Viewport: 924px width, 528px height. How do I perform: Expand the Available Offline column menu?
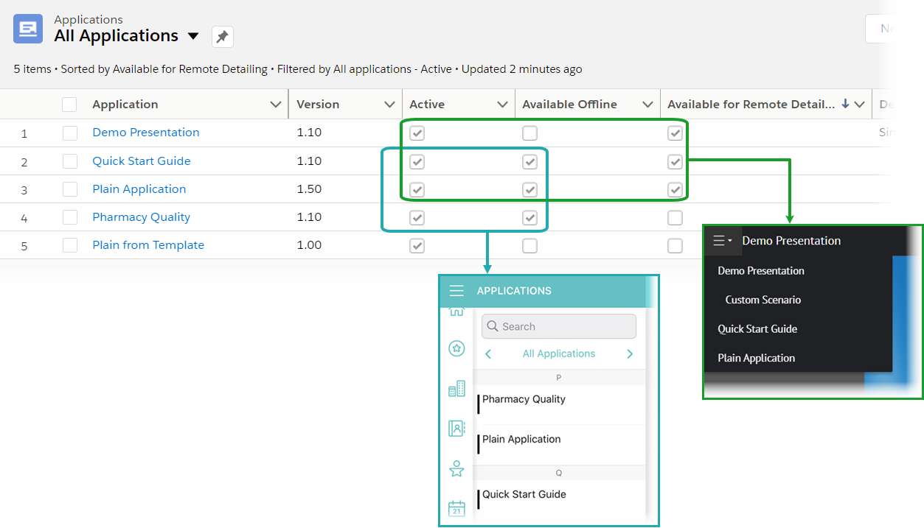pyautogui.click(x=647, y=105)
